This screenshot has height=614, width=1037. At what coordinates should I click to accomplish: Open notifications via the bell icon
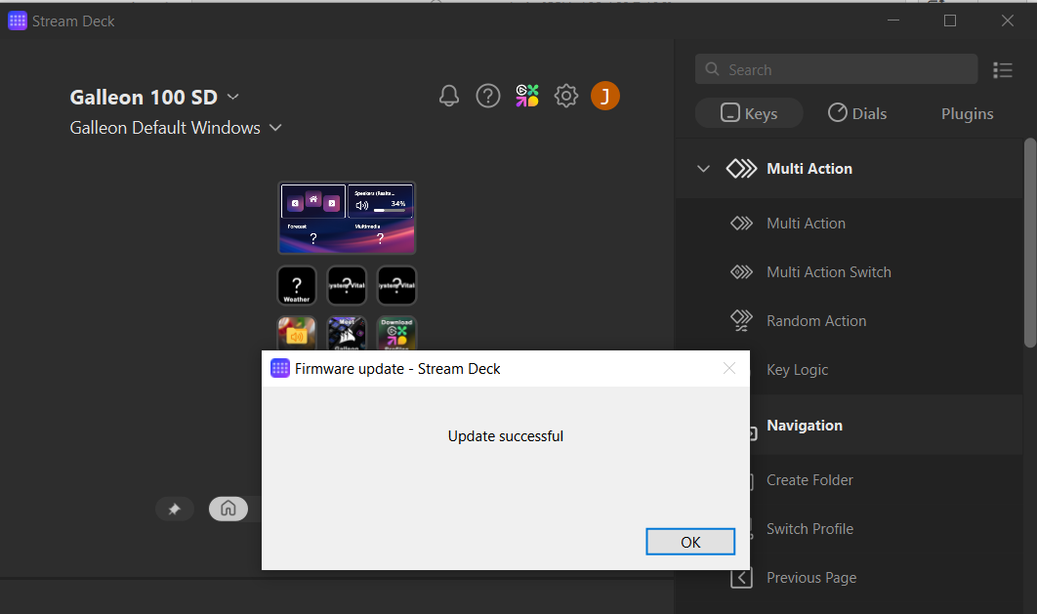pos(449,96)
